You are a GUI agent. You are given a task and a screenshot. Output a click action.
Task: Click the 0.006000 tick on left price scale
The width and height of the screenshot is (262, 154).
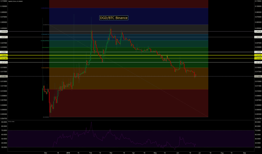4,110
